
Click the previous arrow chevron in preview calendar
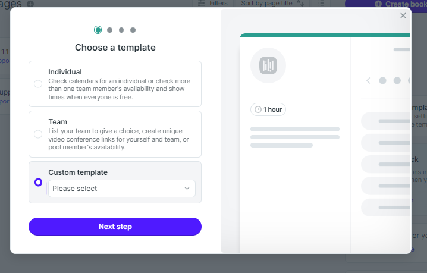click(x=368, y=81)
